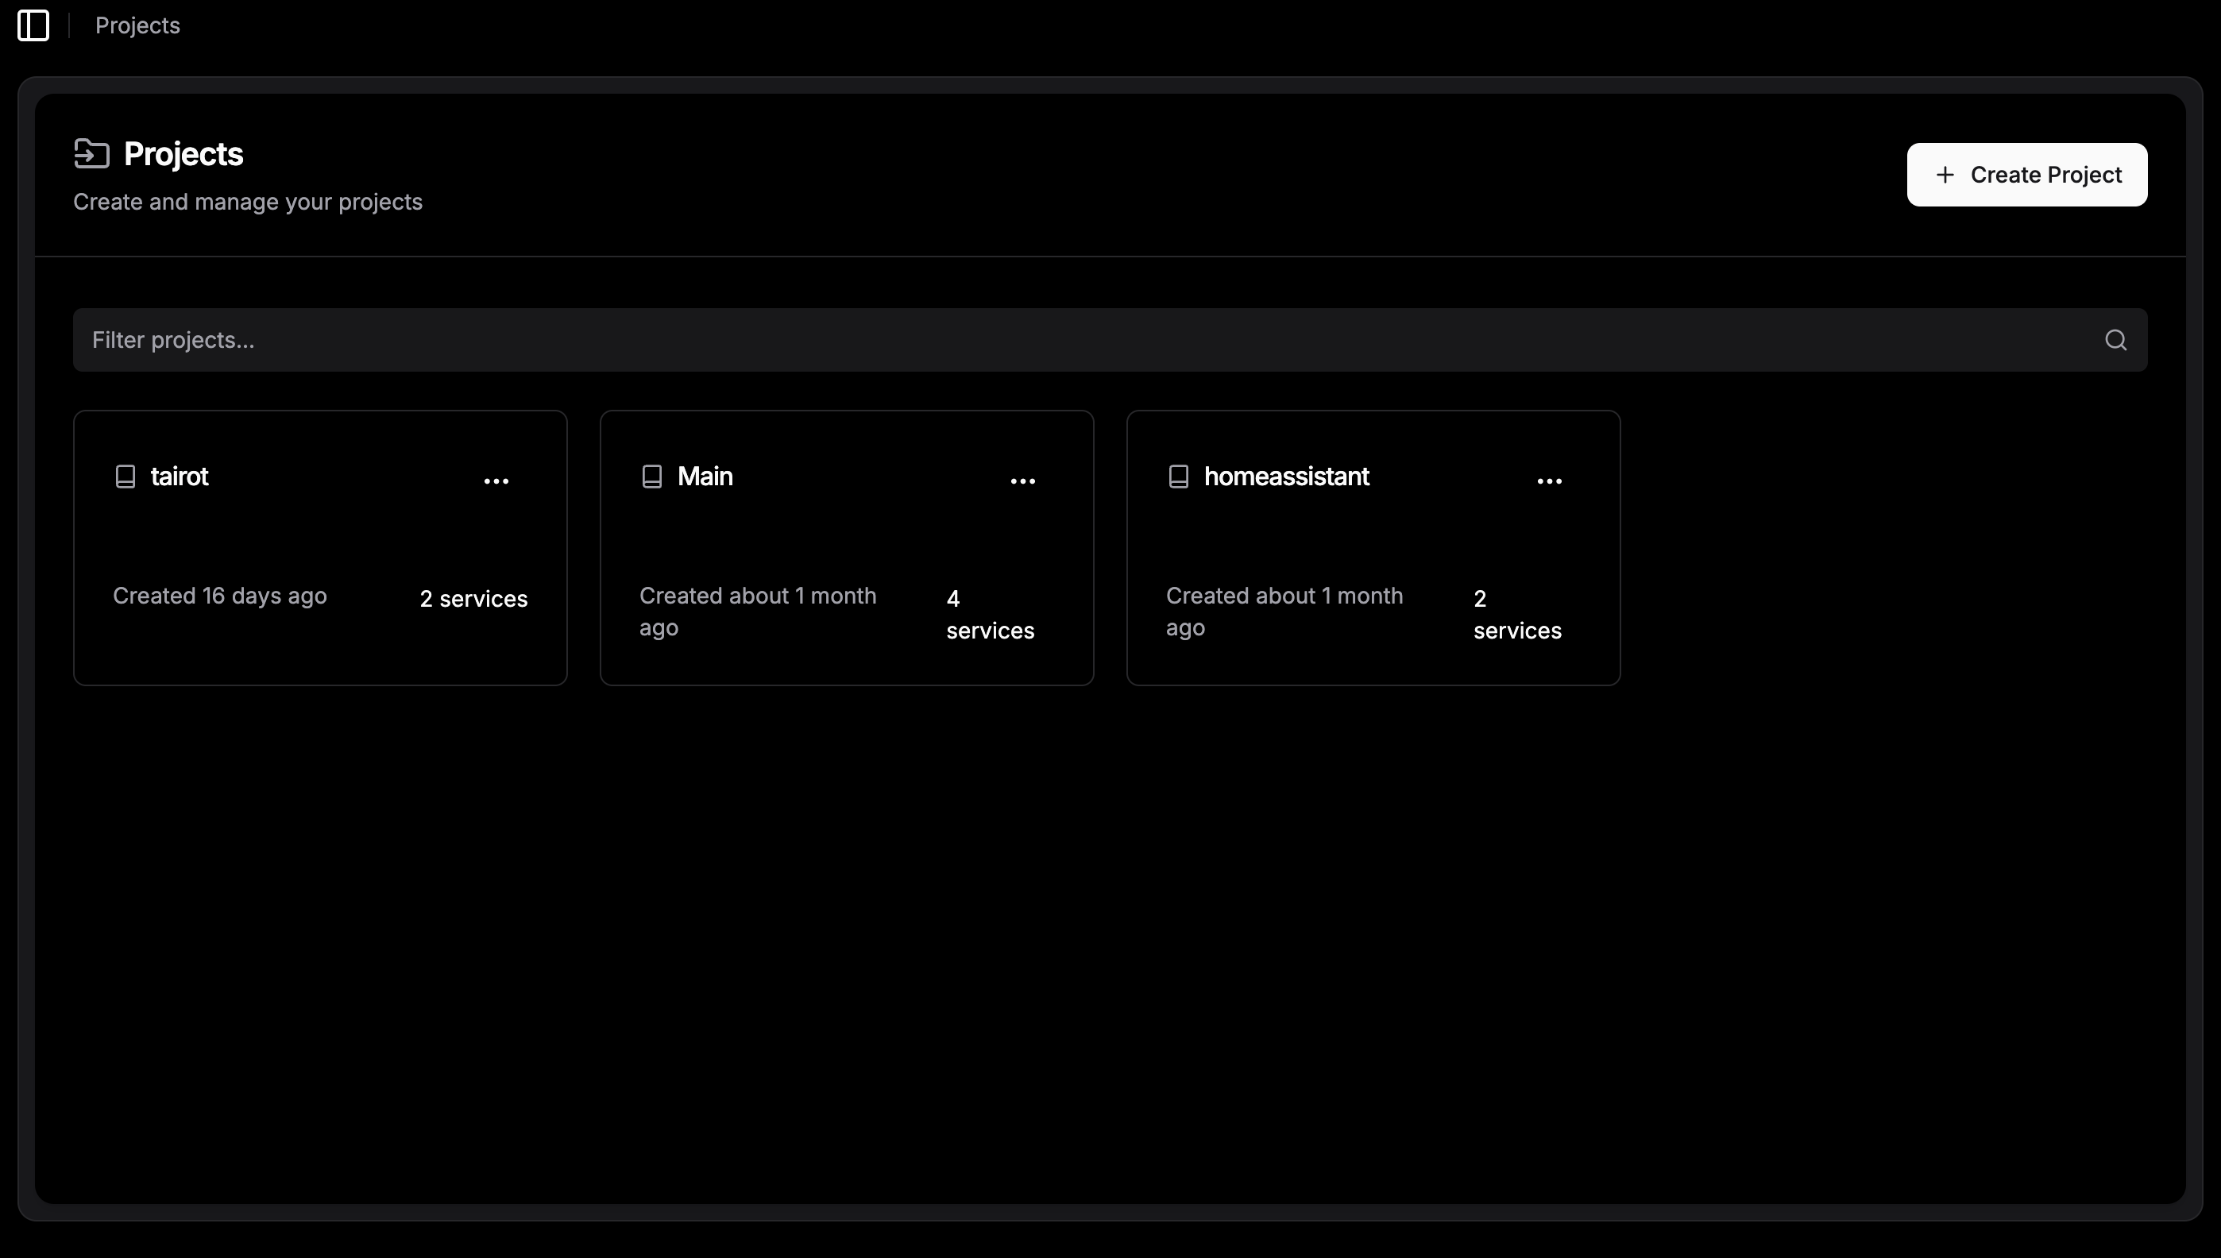Click the Projects folder header icon

(91, 154)
